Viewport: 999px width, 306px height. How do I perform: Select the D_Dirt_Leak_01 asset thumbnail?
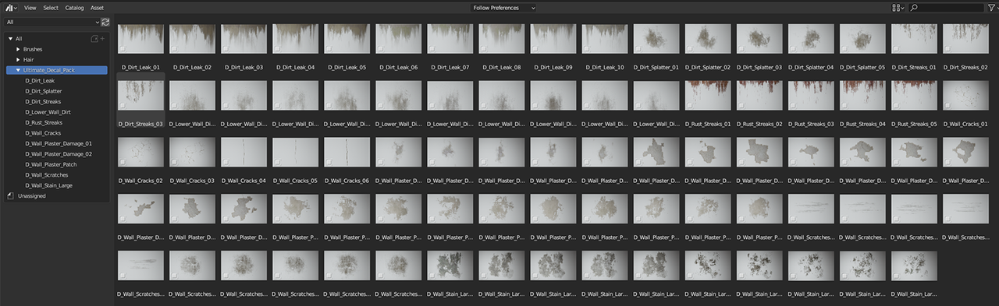coord(140,39)
